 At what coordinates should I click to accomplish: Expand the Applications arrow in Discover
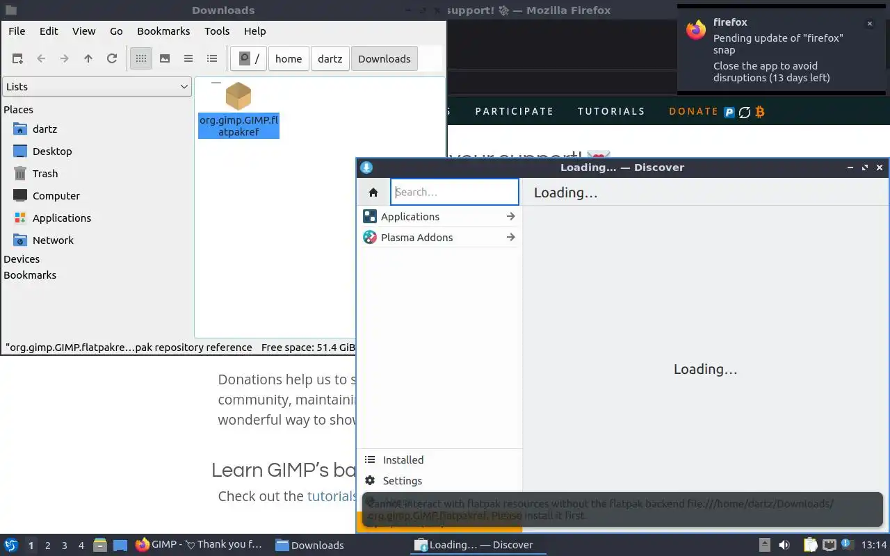tap(510, 217)
